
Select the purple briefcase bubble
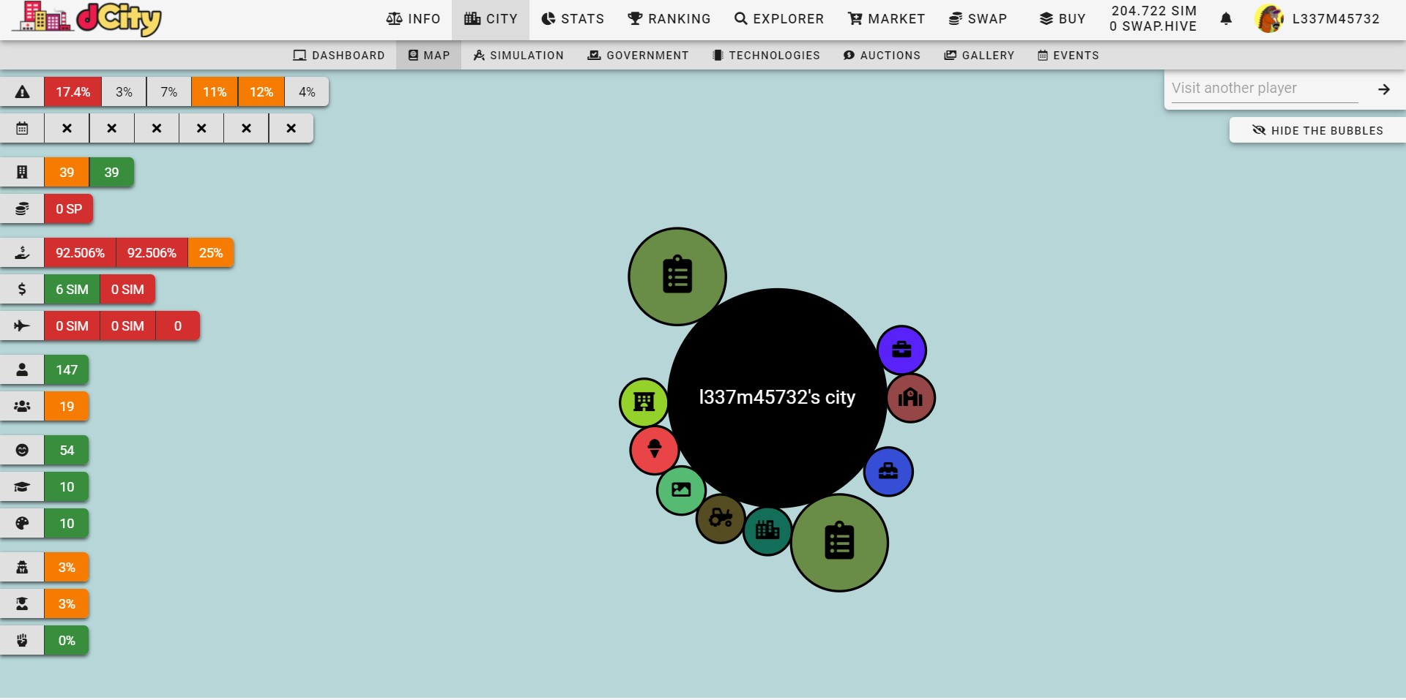click(x=901, y=350)
